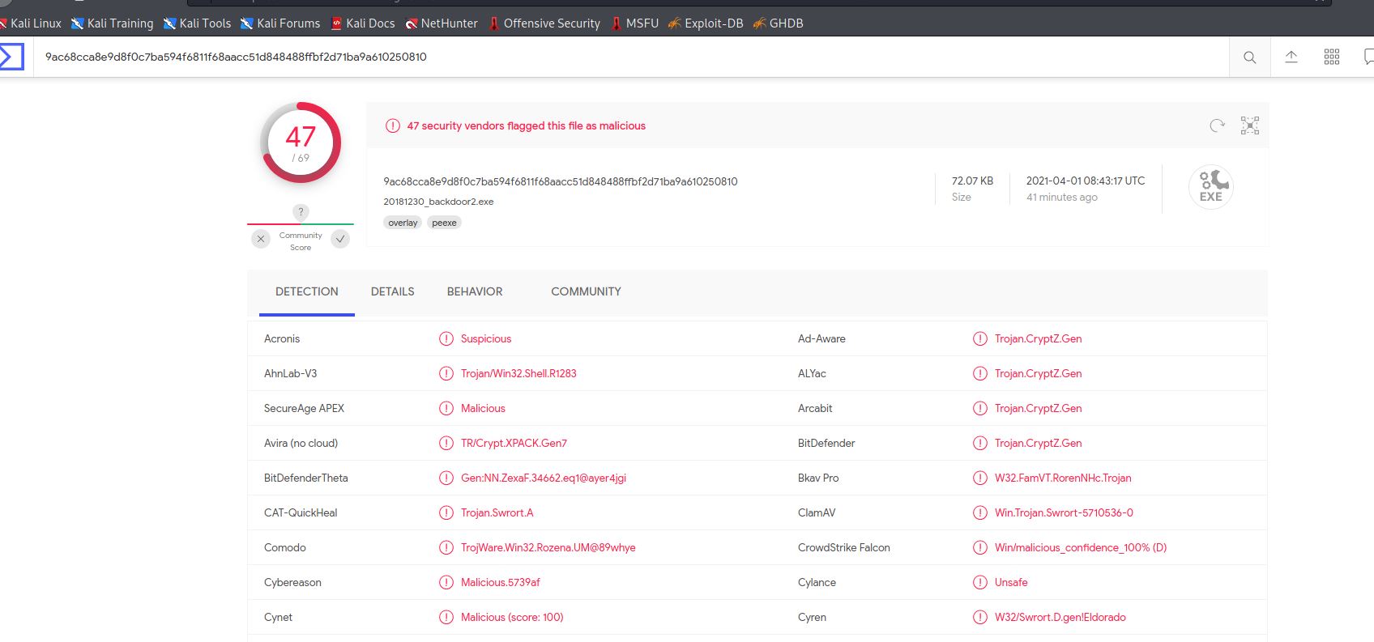
Task: Click the 'BitDefender' vendor name
Action: pos(826,444)
